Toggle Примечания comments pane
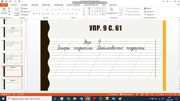 pos(126,95)
